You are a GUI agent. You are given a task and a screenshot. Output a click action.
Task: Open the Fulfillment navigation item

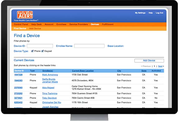pos(108,24)
